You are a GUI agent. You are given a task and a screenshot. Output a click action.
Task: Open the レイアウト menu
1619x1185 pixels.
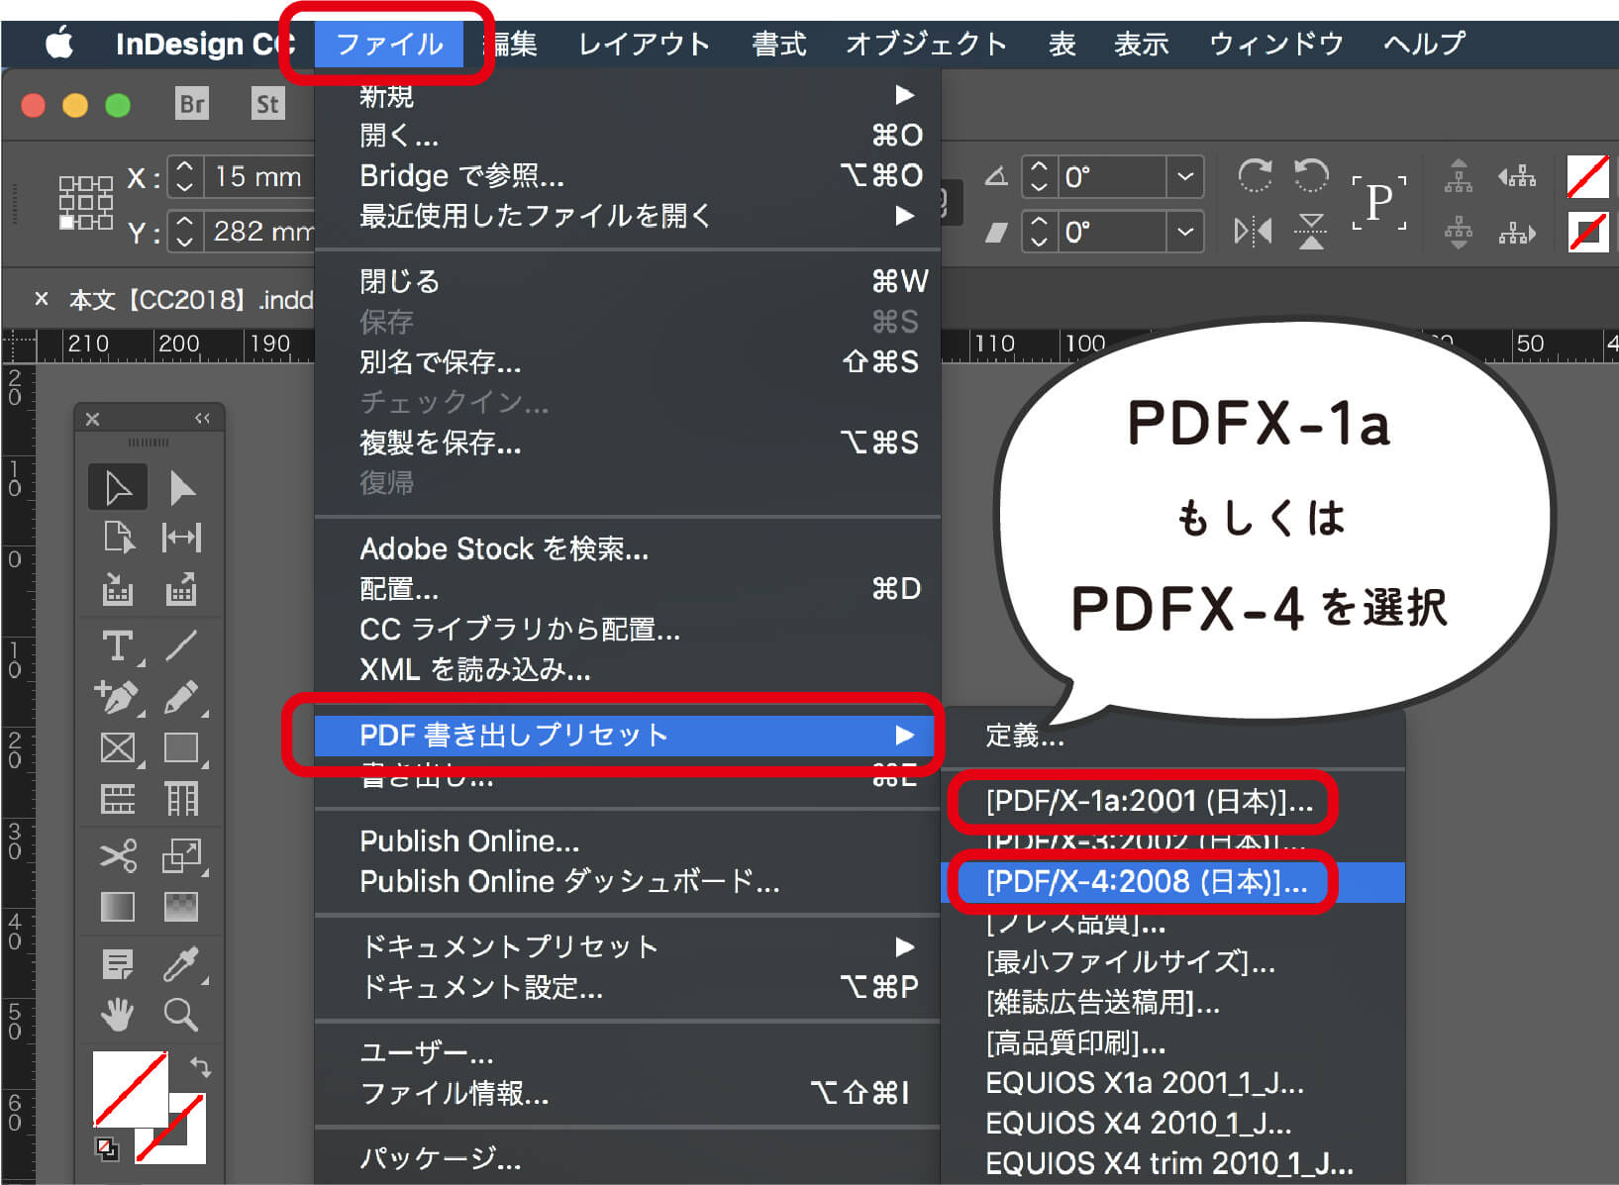click(x=645, y=45)
